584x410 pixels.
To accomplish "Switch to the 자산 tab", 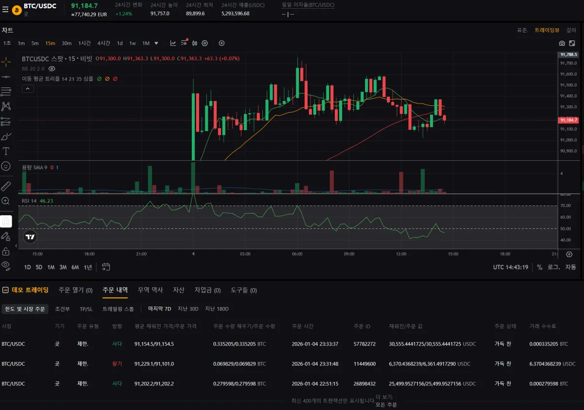I will [x=179, y=290].
